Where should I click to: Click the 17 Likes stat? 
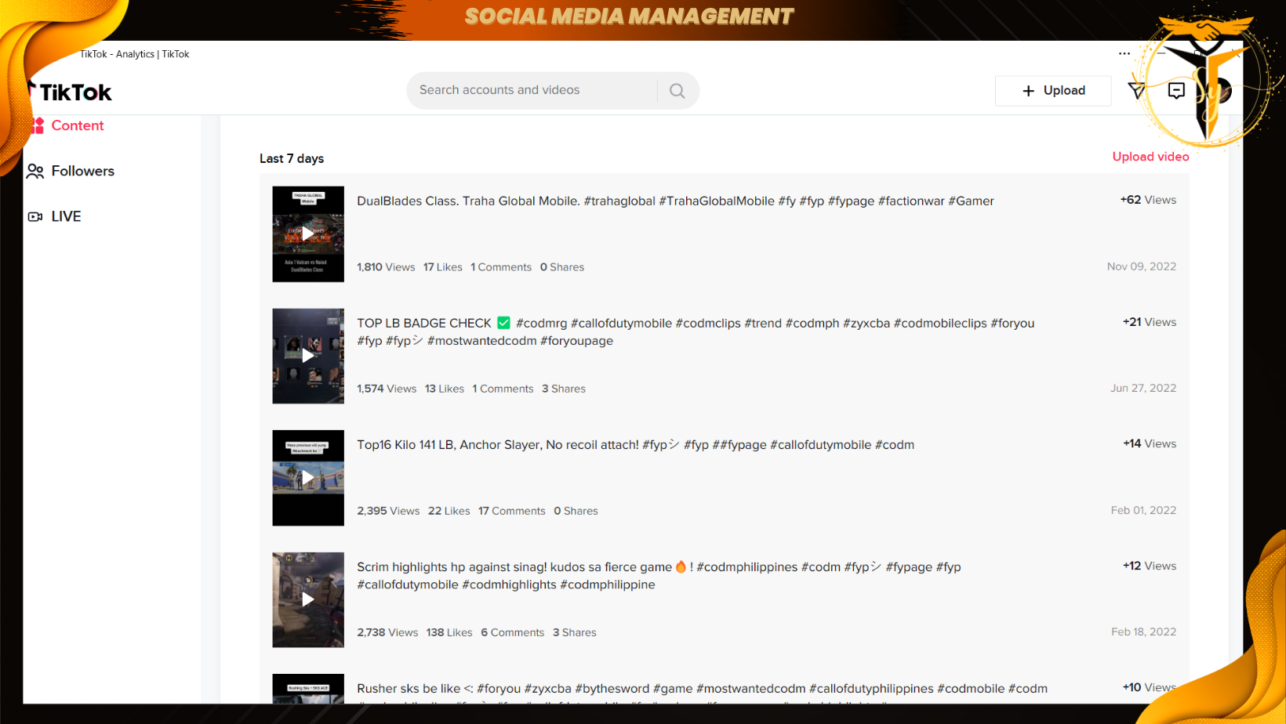443,267
